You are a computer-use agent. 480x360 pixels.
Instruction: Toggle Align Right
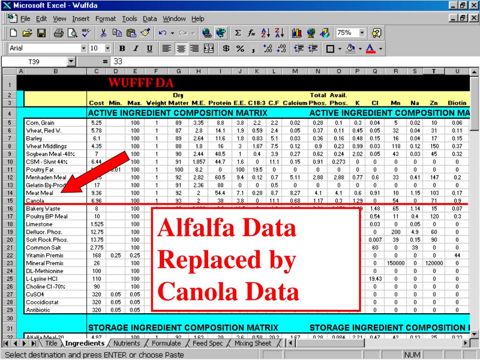[x=195, y=48]
